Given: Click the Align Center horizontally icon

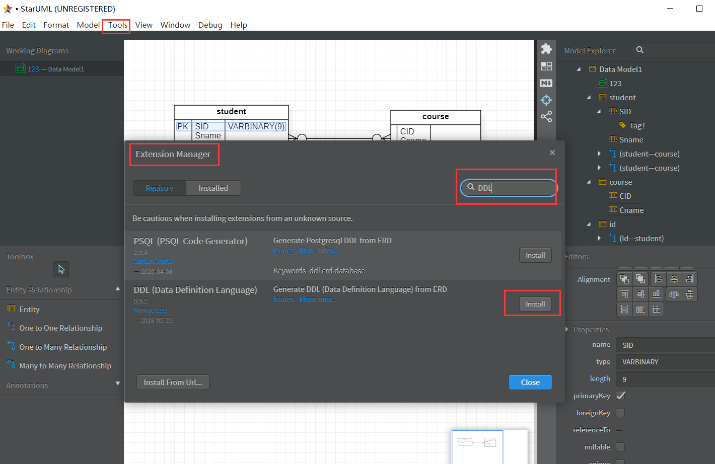Looking at the screenshot, I should [674, 279].
